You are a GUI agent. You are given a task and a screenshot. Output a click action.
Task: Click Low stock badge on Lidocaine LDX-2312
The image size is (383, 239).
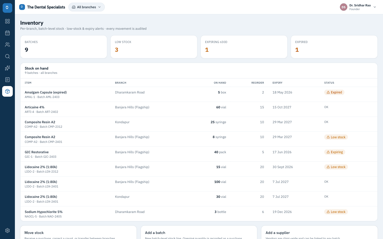click(336, 167)
